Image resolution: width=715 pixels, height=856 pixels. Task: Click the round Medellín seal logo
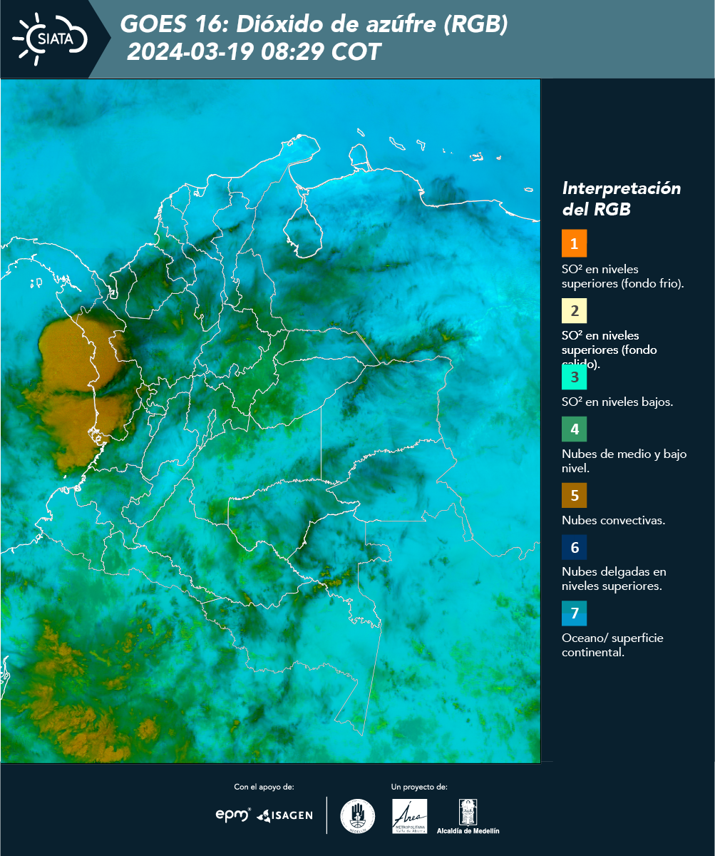pyautogui.click(x=358, y=816)
